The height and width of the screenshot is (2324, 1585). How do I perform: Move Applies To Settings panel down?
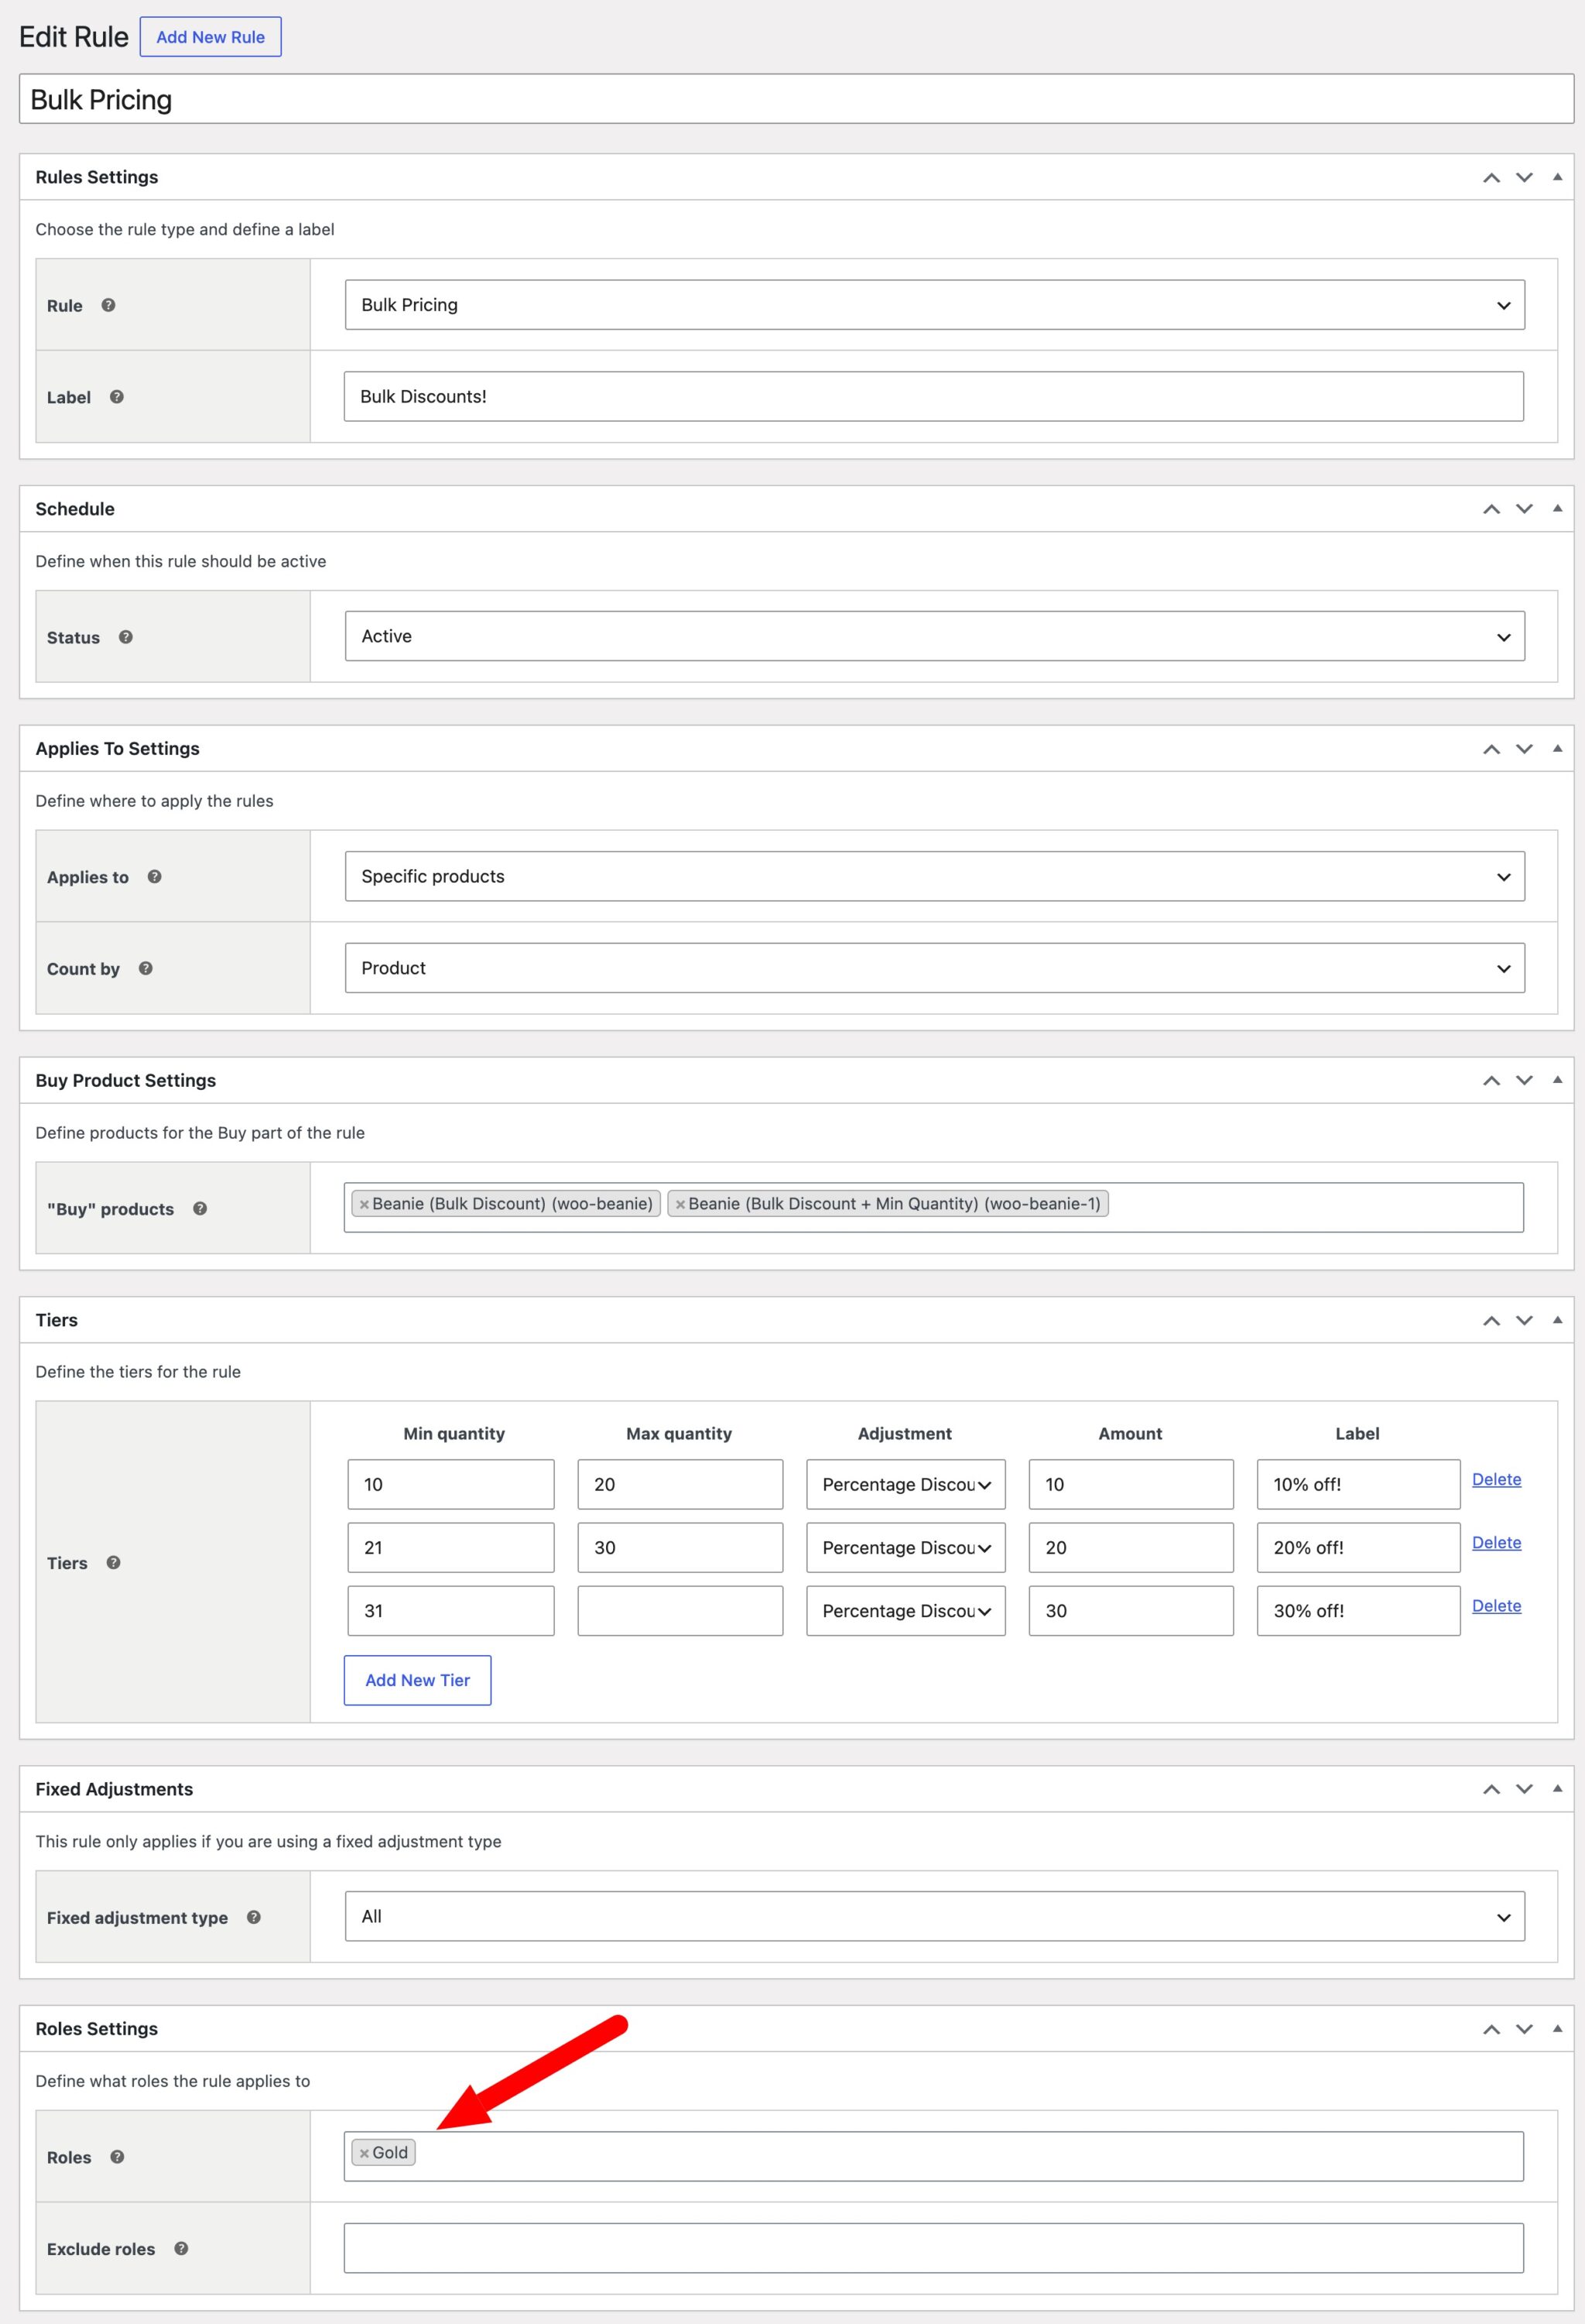coord(1524,749)
